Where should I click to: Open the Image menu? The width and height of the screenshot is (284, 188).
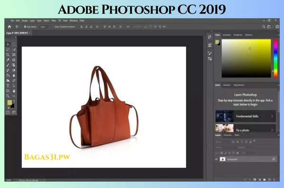(x=25, y=21)
